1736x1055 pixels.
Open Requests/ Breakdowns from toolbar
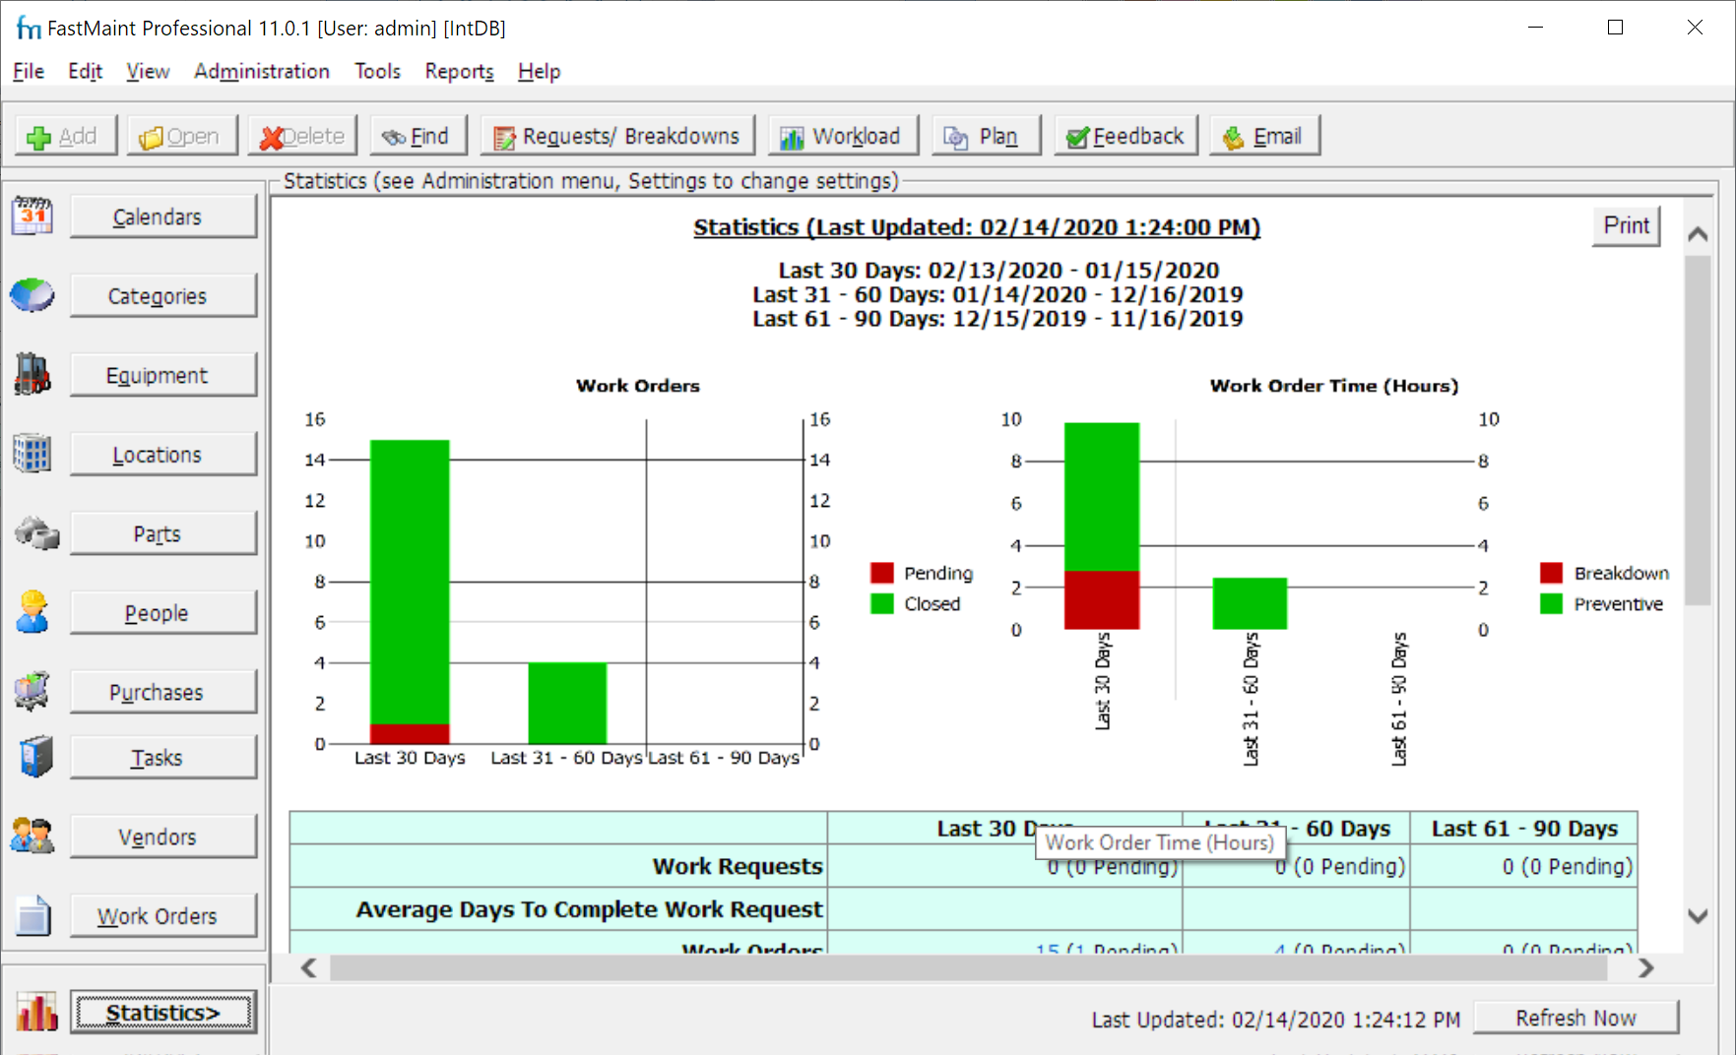click(617, 136)
